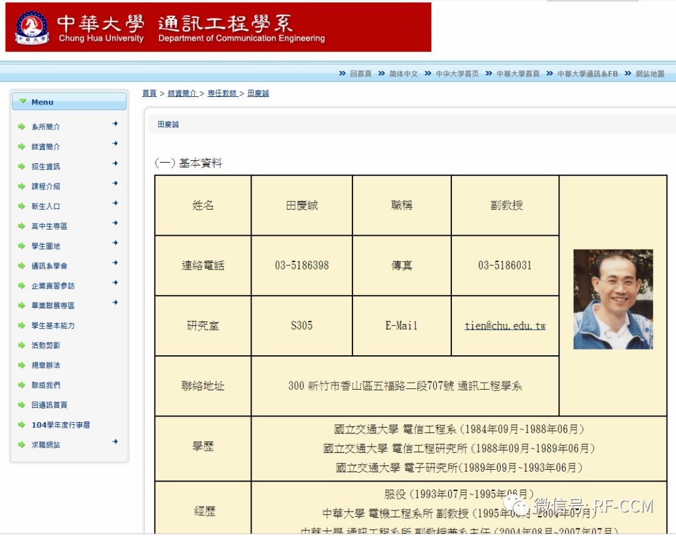
Task: Click the Chung Hua University logo emblem
Action: click(x=32, y=28)
